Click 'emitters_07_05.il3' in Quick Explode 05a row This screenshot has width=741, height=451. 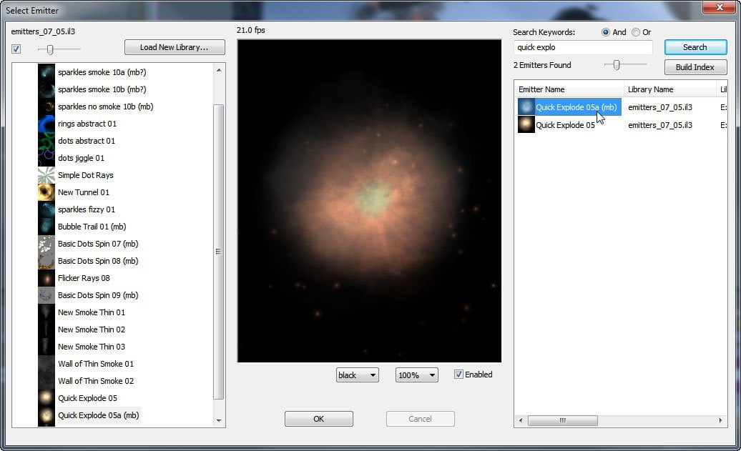point(659,107)
